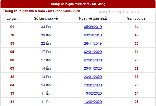This screenshot has height=106, width=156.
Task: Click the 'Số lần chưa về' column header
Action: click(46, 18)
